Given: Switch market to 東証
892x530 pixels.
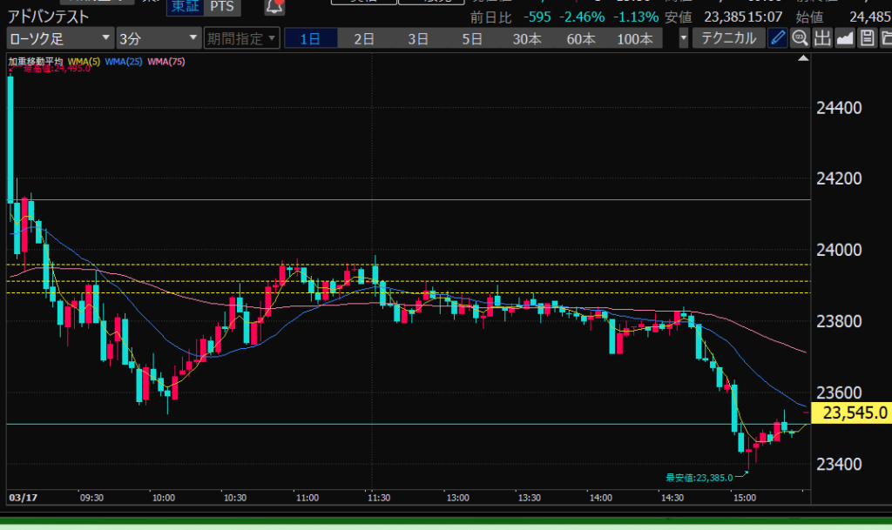Looking at the screenshot, I should (184, 7).
